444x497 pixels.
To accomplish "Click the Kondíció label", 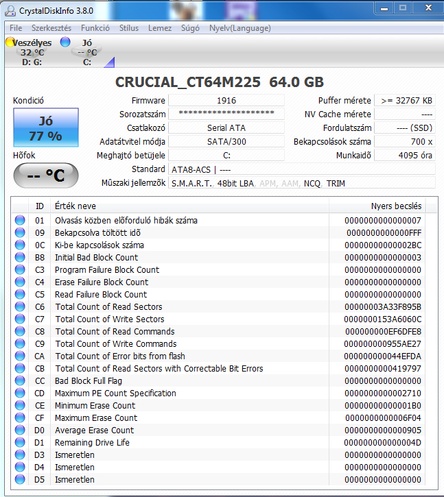I will tap(28, 101).
